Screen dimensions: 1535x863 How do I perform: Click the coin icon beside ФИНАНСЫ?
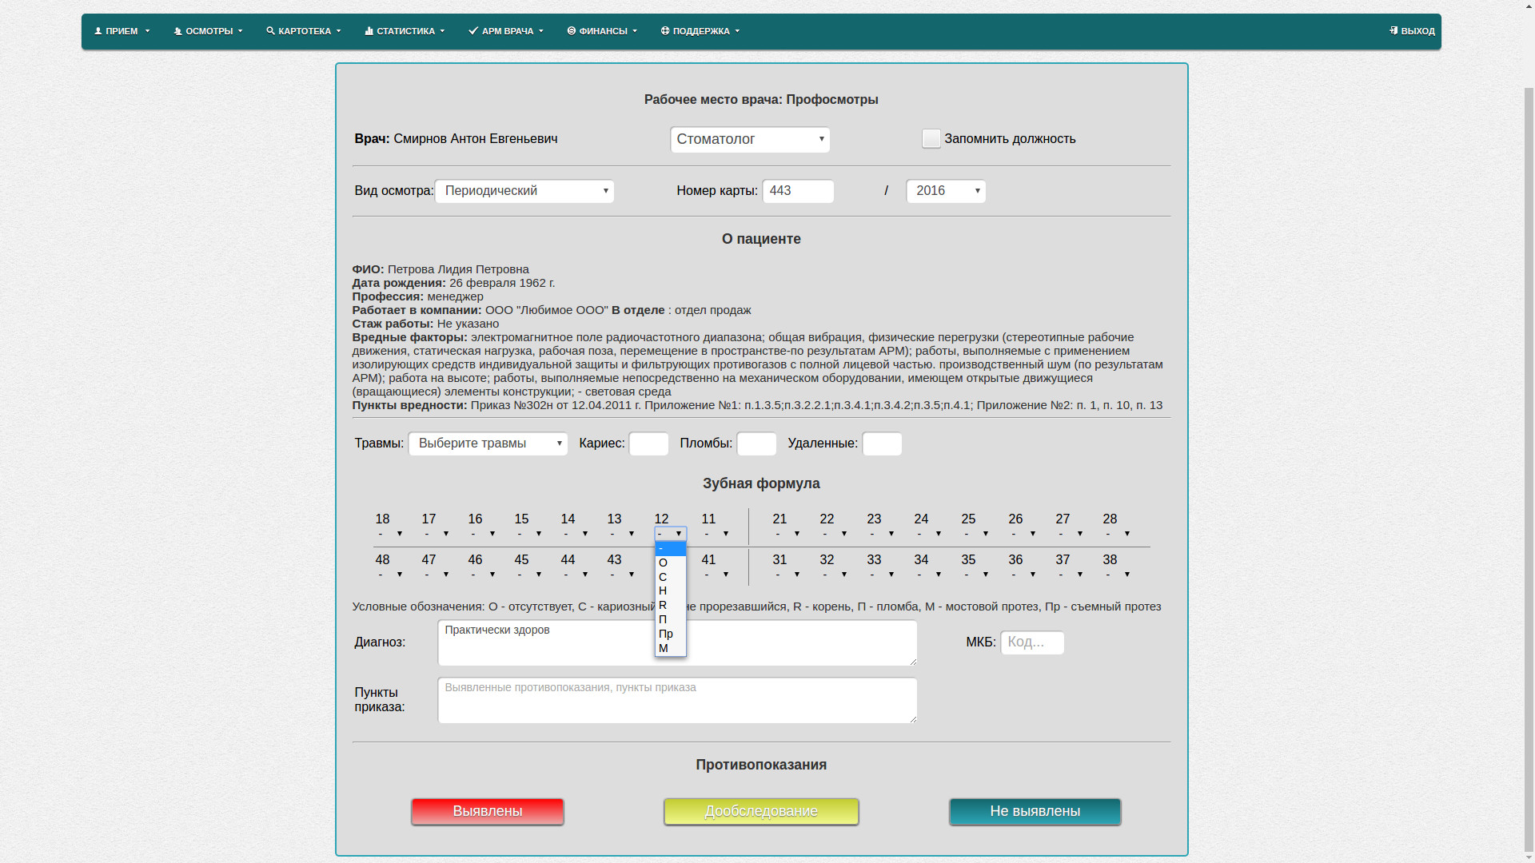point(572,31)
